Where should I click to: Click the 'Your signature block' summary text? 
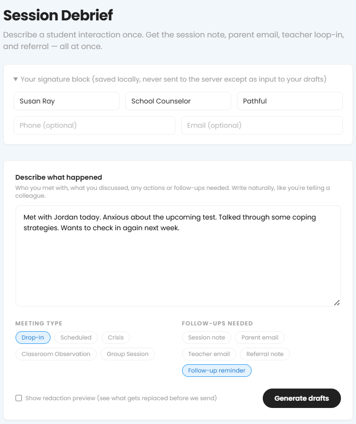pyautogui.click(x=173, y=79)
